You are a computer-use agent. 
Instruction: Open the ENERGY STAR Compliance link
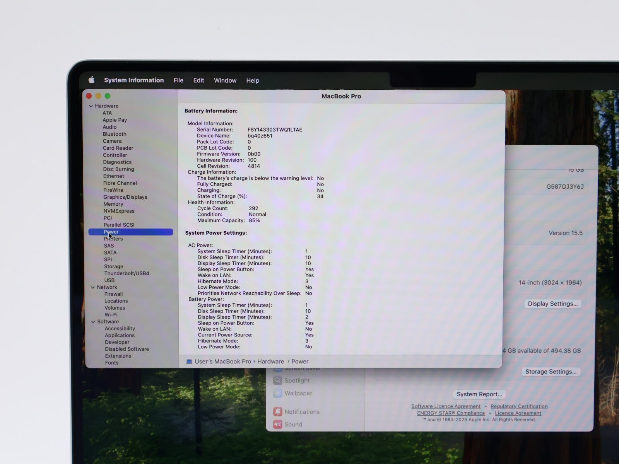pyautogui.click(x=451, y=413)
